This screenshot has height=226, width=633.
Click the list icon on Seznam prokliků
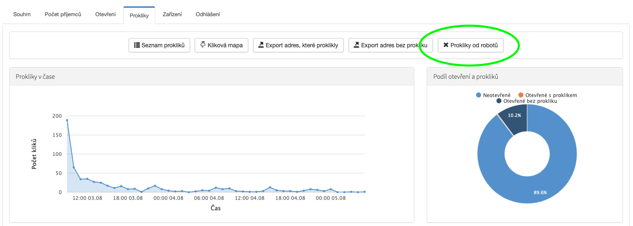click(137, 45)
